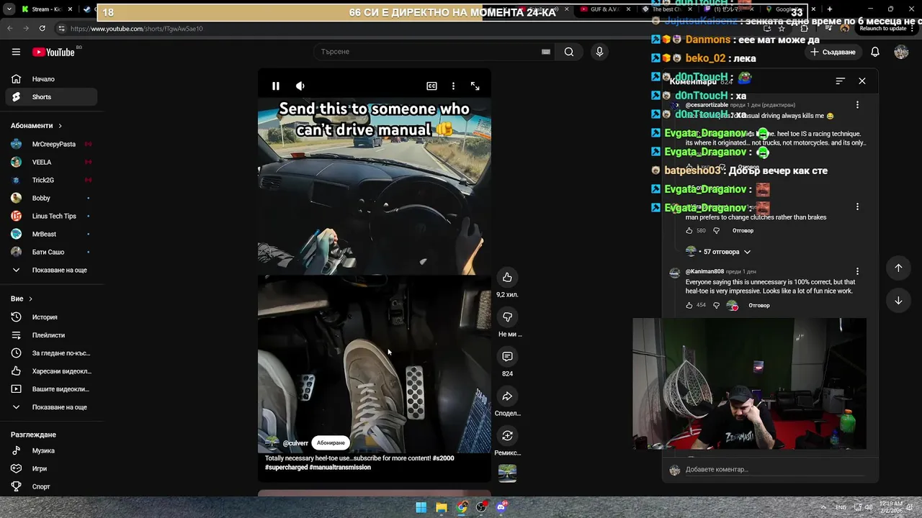Reply to the @Kaniman808 comment

759,306
